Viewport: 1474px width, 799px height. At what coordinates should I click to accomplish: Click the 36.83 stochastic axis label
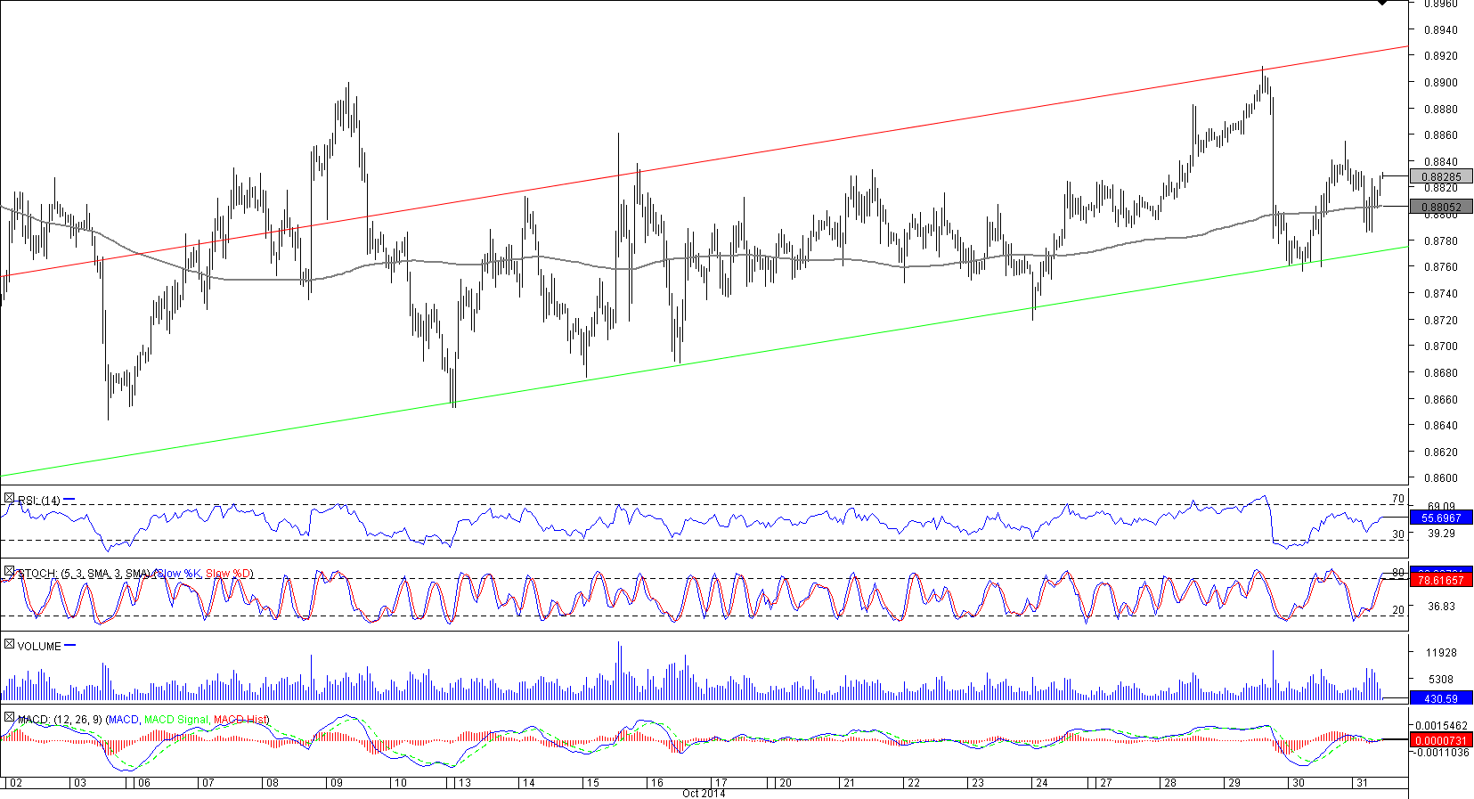point(1441,607)
